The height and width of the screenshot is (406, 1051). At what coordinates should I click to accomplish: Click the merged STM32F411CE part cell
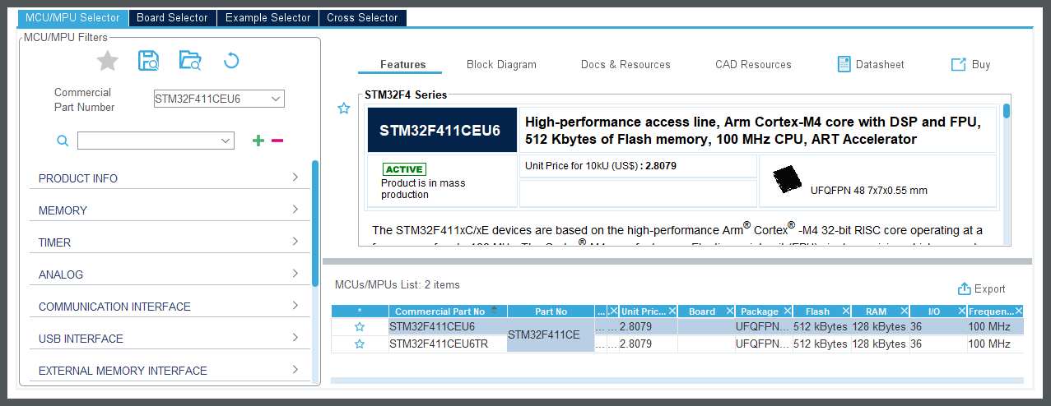pos(551,335)
